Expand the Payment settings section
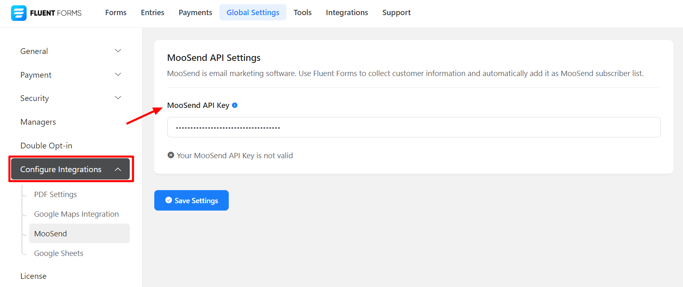Screen dimensions: 683x287 [x=70, y=75]
